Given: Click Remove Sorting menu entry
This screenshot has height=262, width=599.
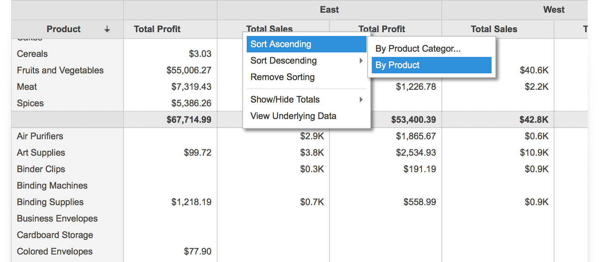Looking at the screenshot, I should [x=283, y=77].
